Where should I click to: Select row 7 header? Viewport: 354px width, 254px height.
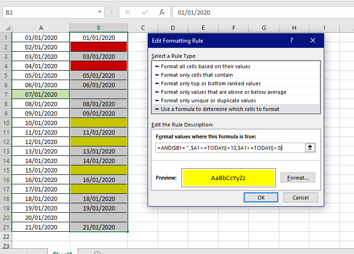pos(6,94)
